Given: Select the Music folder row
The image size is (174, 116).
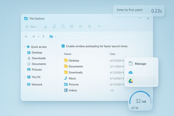Looking at the screenshot, I should [x=70, y=78].
